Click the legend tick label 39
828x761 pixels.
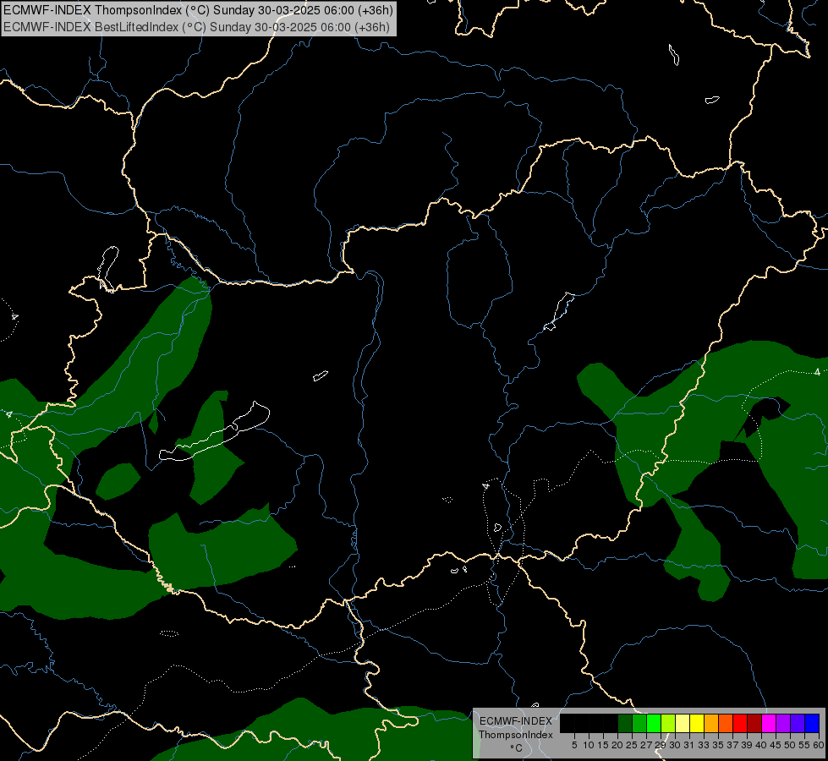tap(747, 745)
